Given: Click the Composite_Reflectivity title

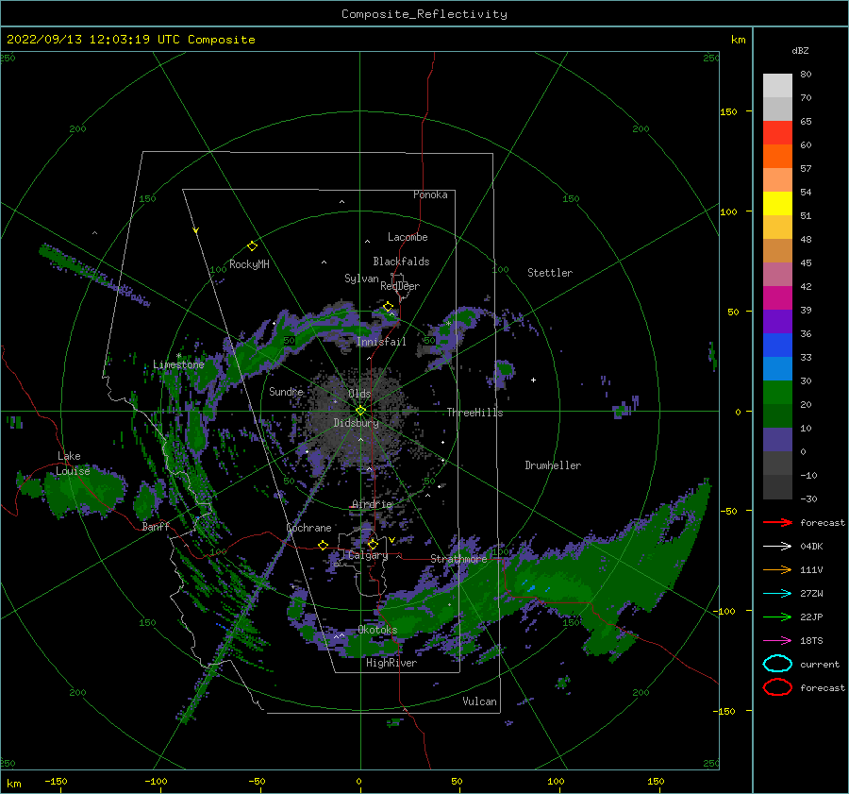Looking at the screenshot, I should [424, 14].
